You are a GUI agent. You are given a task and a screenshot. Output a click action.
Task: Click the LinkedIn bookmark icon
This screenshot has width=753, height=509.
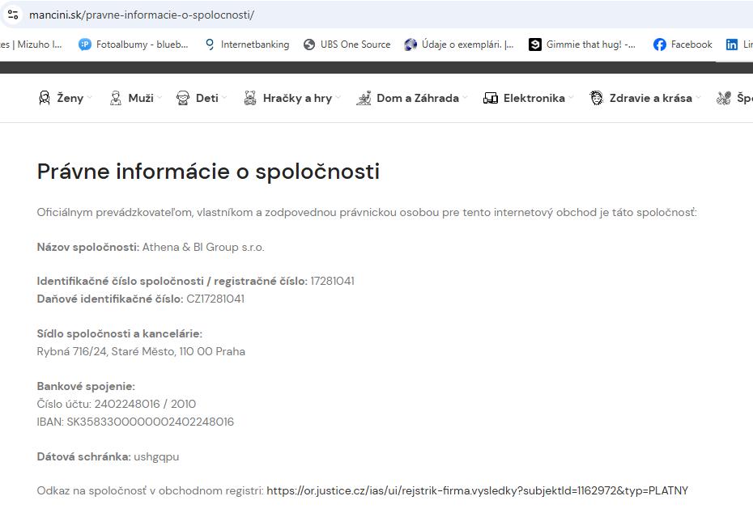(732, 45)
